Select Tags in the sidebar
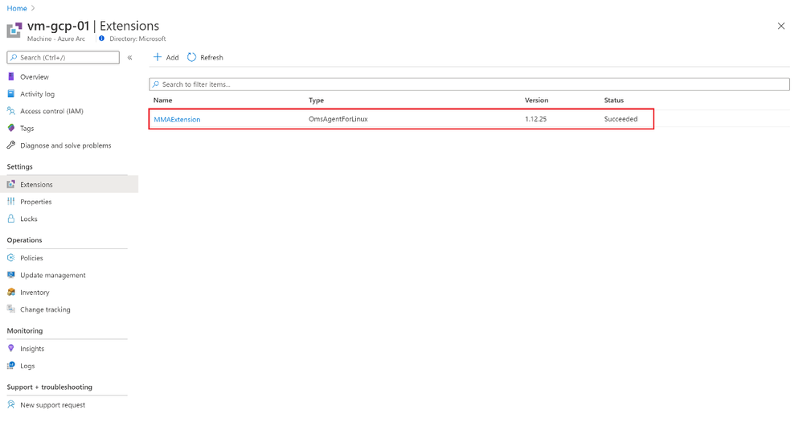The image size is (803, 430). point(27,128)
